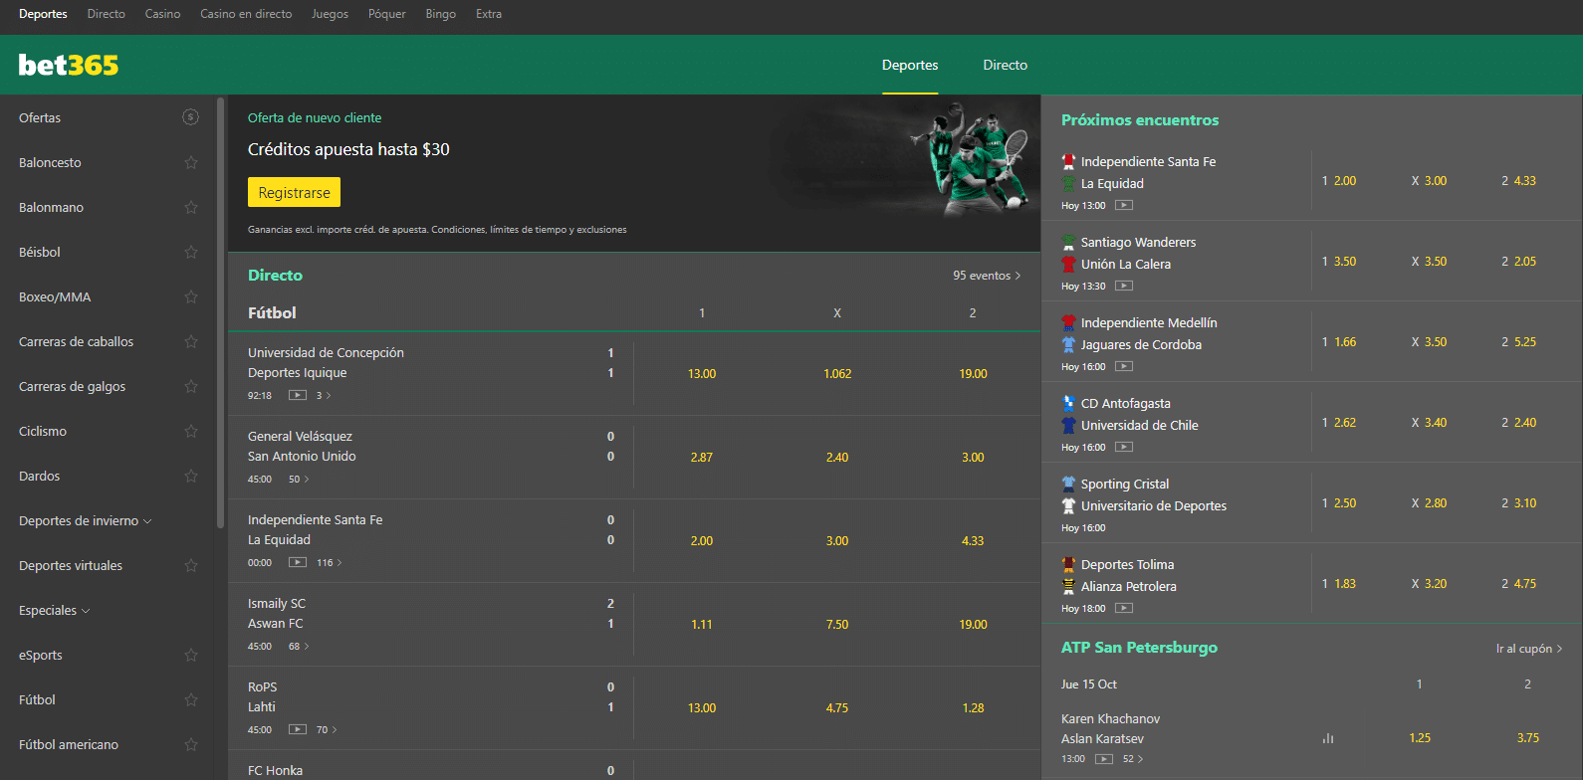1583x780 pixels.
Task: Click the Registrarse button
Action: pos(294,192)
